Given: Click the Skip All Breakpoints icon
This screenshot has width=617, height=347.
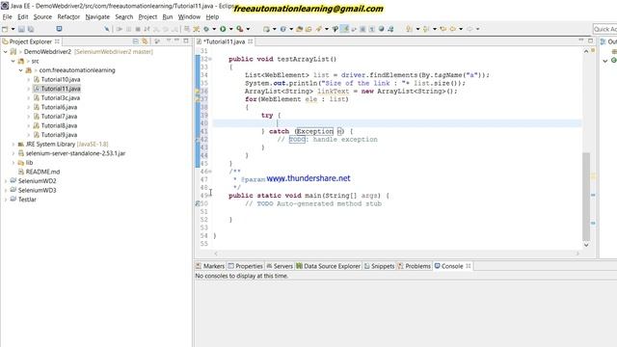Looking at the screenshot, I should tap(107, 29).
